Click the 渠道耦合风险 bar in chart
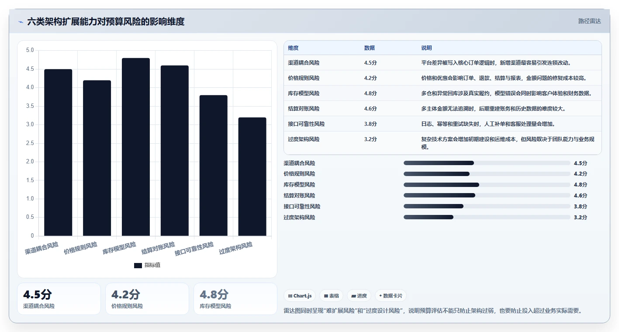619x332 pixels. [x=58, y=152]
